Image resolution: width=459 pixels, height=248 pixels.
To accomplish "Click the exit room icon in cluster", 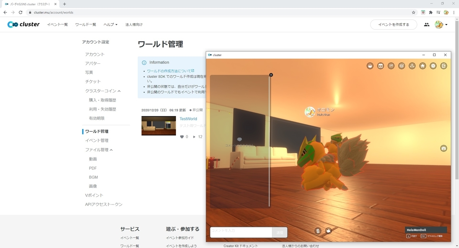I will click(444, 66).
